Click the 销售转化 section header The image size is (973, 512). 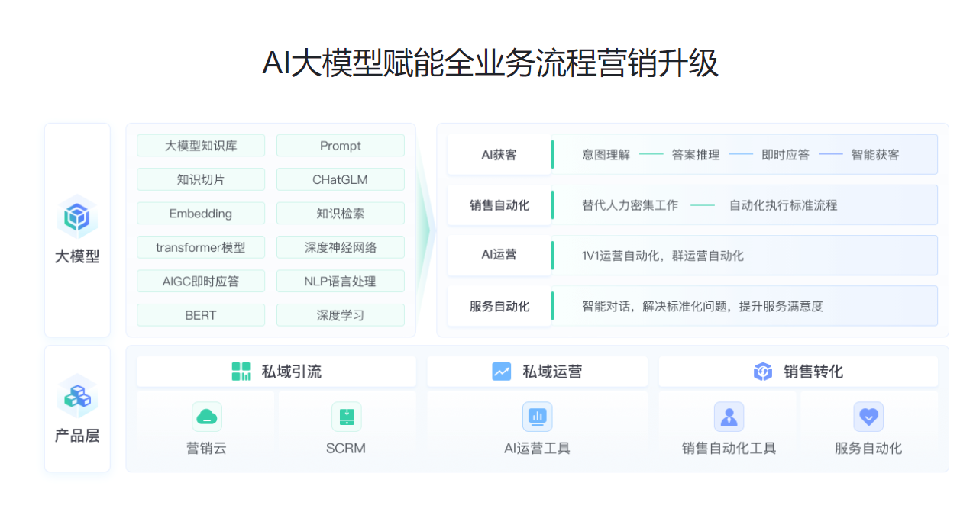coord(798,372)
